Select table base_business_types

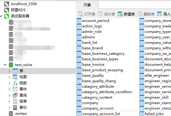[100, 59]
